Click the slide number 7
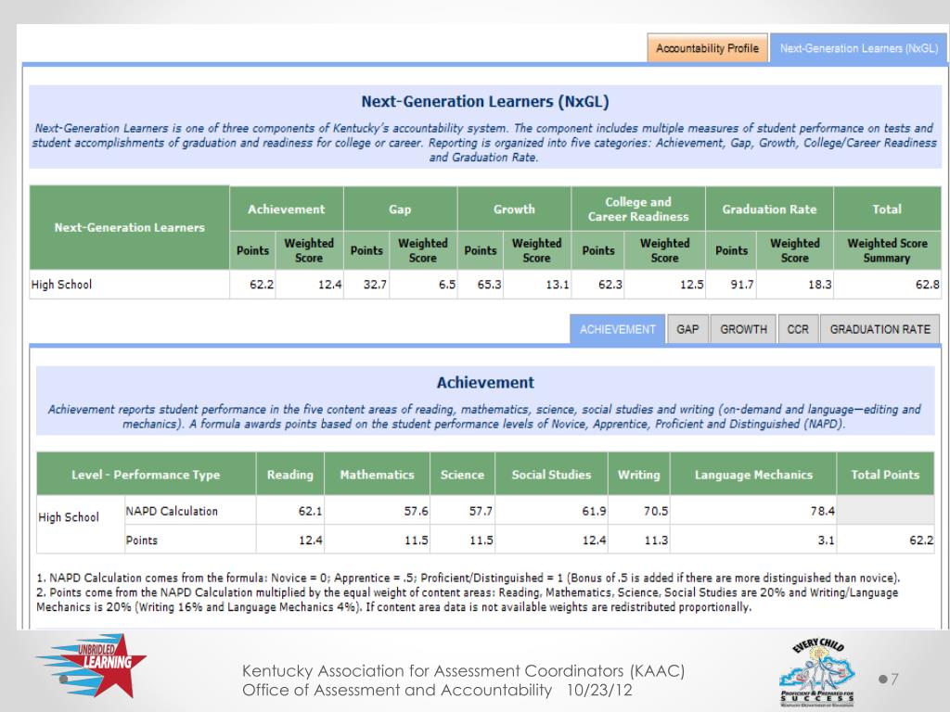 tap(894, 679)
